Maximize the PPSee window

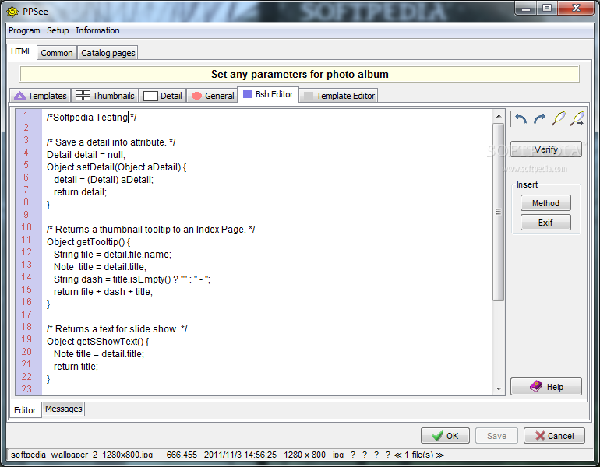click(547, 8)
